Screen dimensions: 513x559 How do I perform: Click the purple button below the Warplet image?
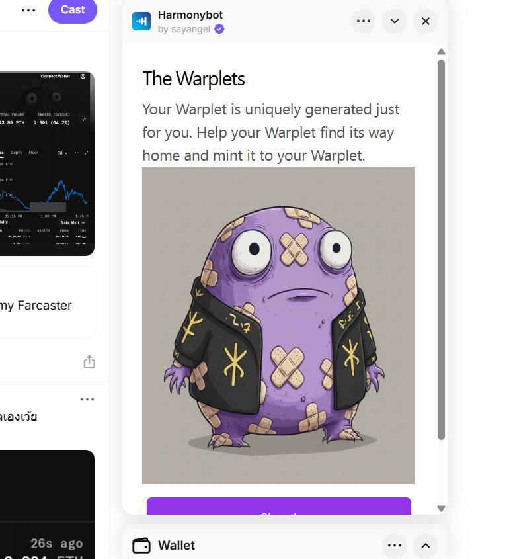pyautogui.click(x=278, y=506)
